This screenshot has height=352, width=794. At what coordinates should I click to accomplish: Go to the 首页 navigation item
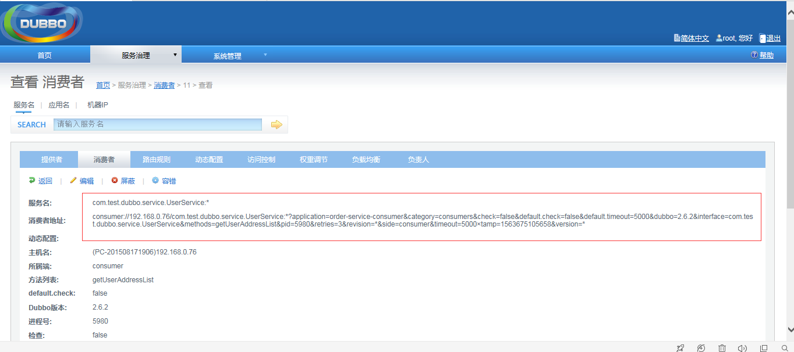[45, 55]
